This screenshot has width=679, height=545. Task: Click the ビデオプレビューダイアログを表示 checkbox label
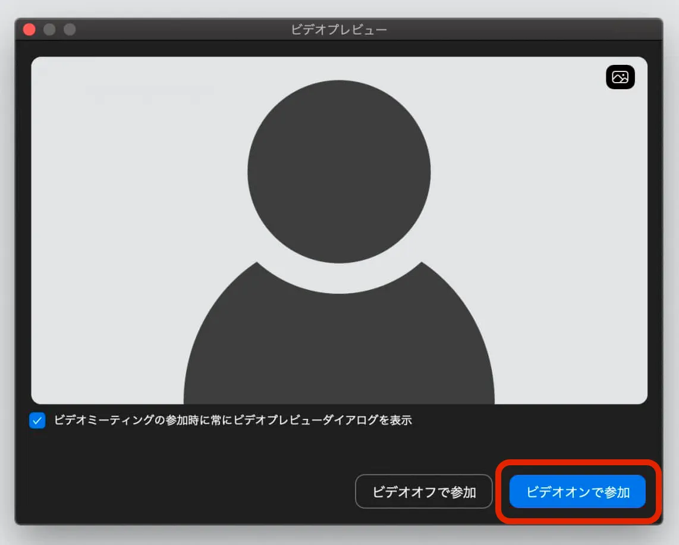click(x=232, y=421)
